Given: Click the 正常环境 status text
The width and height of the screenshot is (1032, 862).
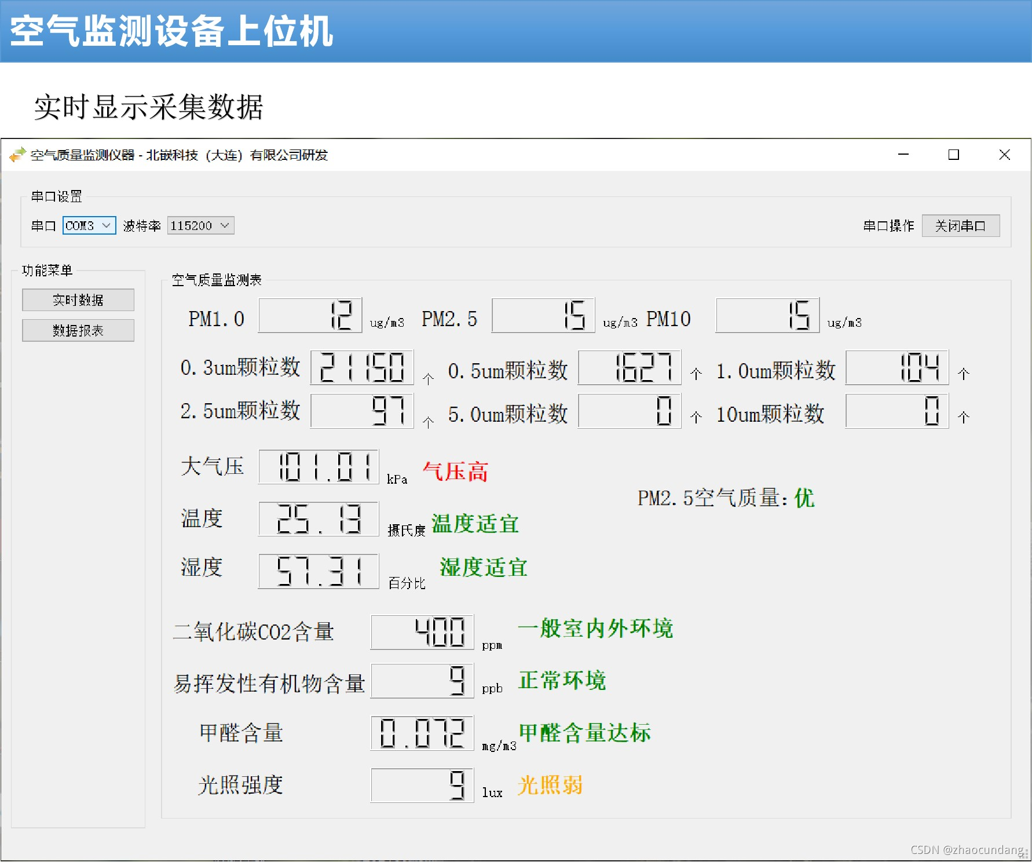Looking at the screenshot, I should coord(562,681).
